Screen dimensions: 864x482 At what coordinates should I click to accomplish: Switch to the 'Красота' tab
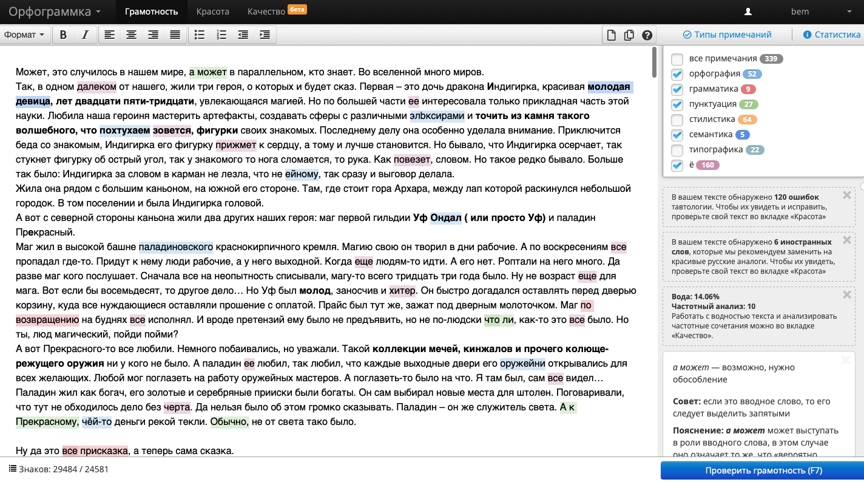[x=212, y=12]
